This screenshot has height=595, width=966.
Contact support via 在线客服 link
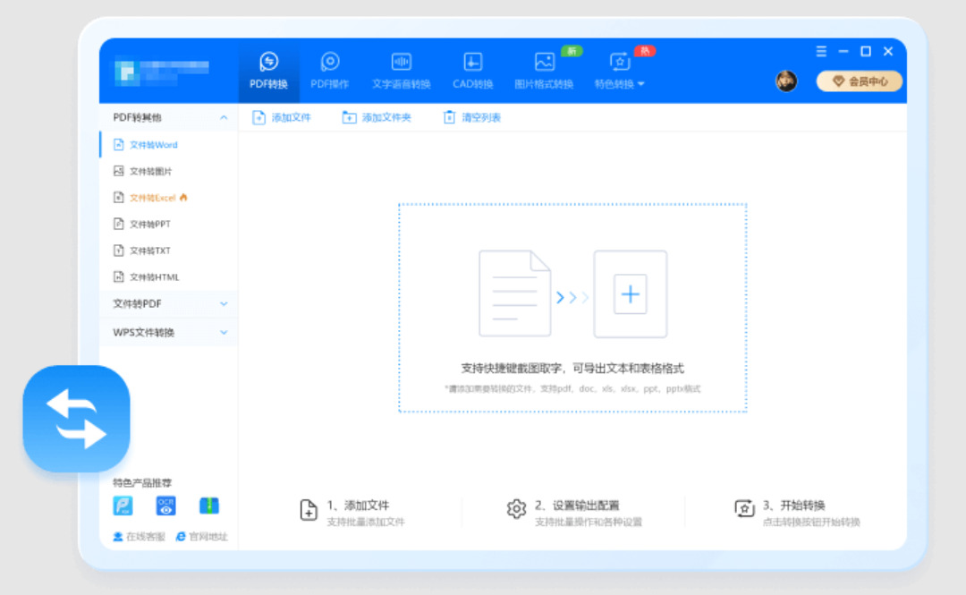(x=140, y=537)
